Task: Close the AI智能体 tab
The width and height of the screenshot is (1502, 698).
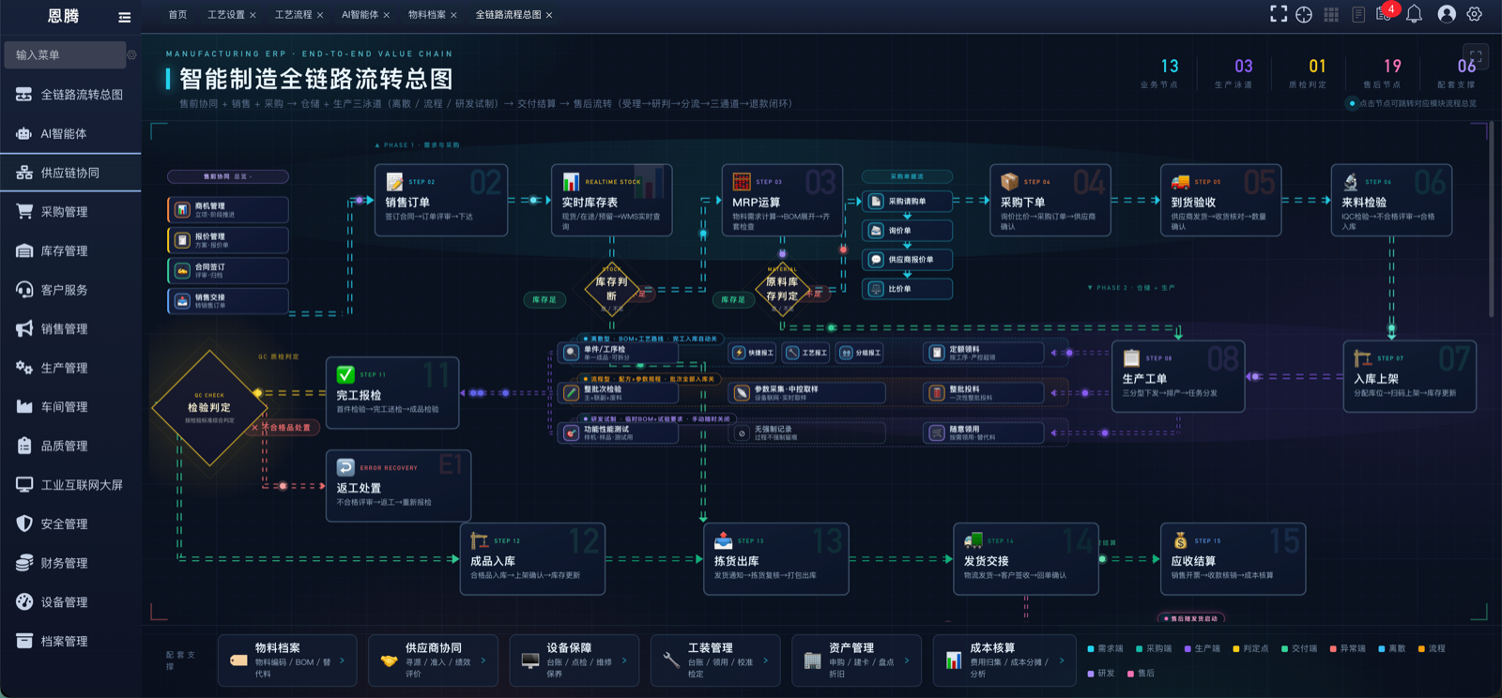Action: pos(386,15)
